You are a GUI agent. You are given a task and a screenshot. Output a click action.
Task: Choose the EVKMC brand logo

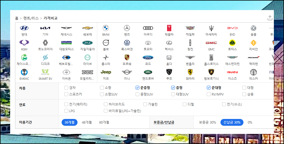tap(24, 72)
